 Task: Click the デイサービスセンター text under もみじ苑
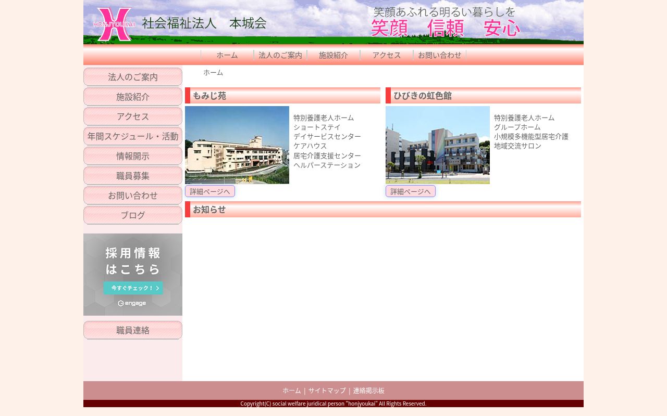point(327,136)
